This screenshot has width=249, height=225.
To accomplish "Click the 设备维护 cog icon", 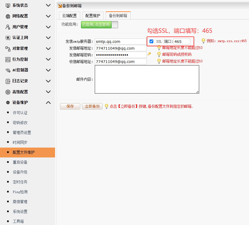I will (x=8, y=102).
